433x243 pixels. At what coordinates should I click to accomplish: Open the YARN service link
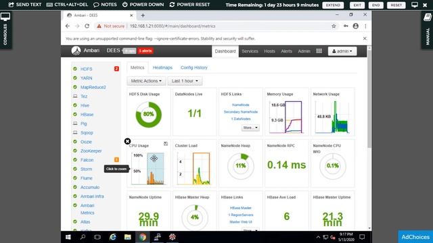point(86,78)
